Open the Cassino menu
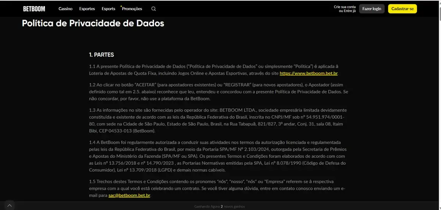441x210 pixels. [x=65, y=9]
